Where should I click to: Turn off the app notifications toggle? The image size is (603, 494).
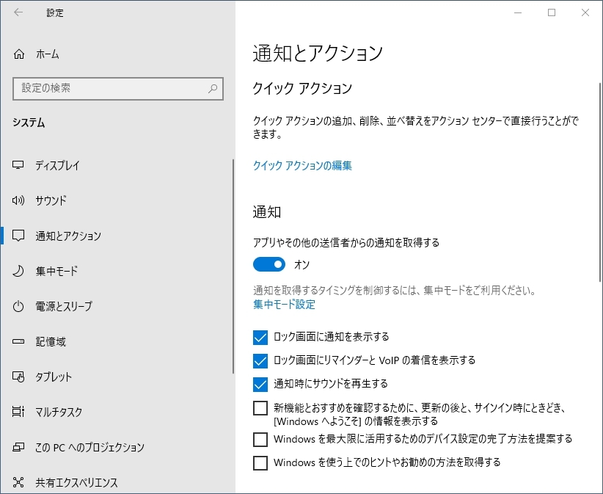[x=268, y=265]
